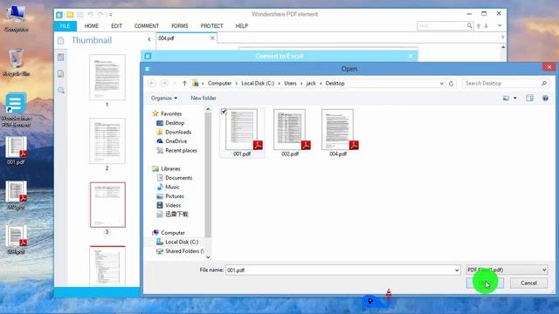Cancel the Open dialog
This screenshot has width=559, height=314.
click(x=528, y=283)
